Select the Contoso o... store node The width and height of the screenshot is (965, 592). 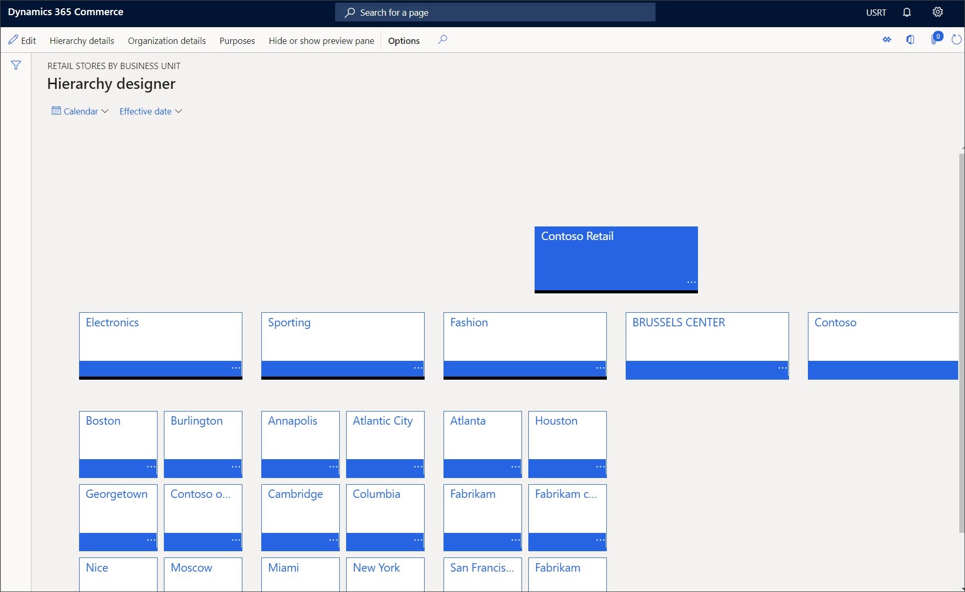[x=203, y=517]
